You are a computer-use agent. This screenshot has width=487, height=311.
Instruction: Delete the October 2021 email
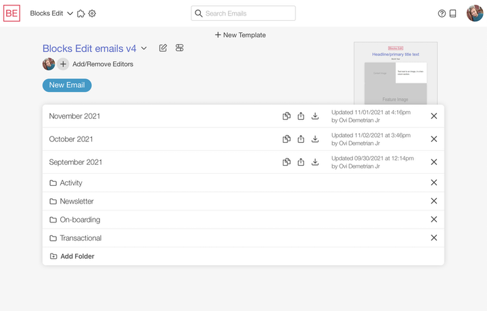434,139
